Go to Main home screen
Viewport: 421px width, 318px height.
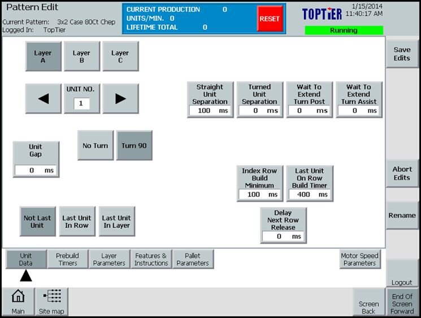(x=18, y=302)
